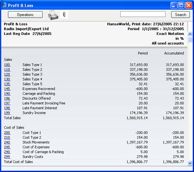Click Period value 1,397,167.79
Viewport: 194px width, 172px height.
click(137, 142)
